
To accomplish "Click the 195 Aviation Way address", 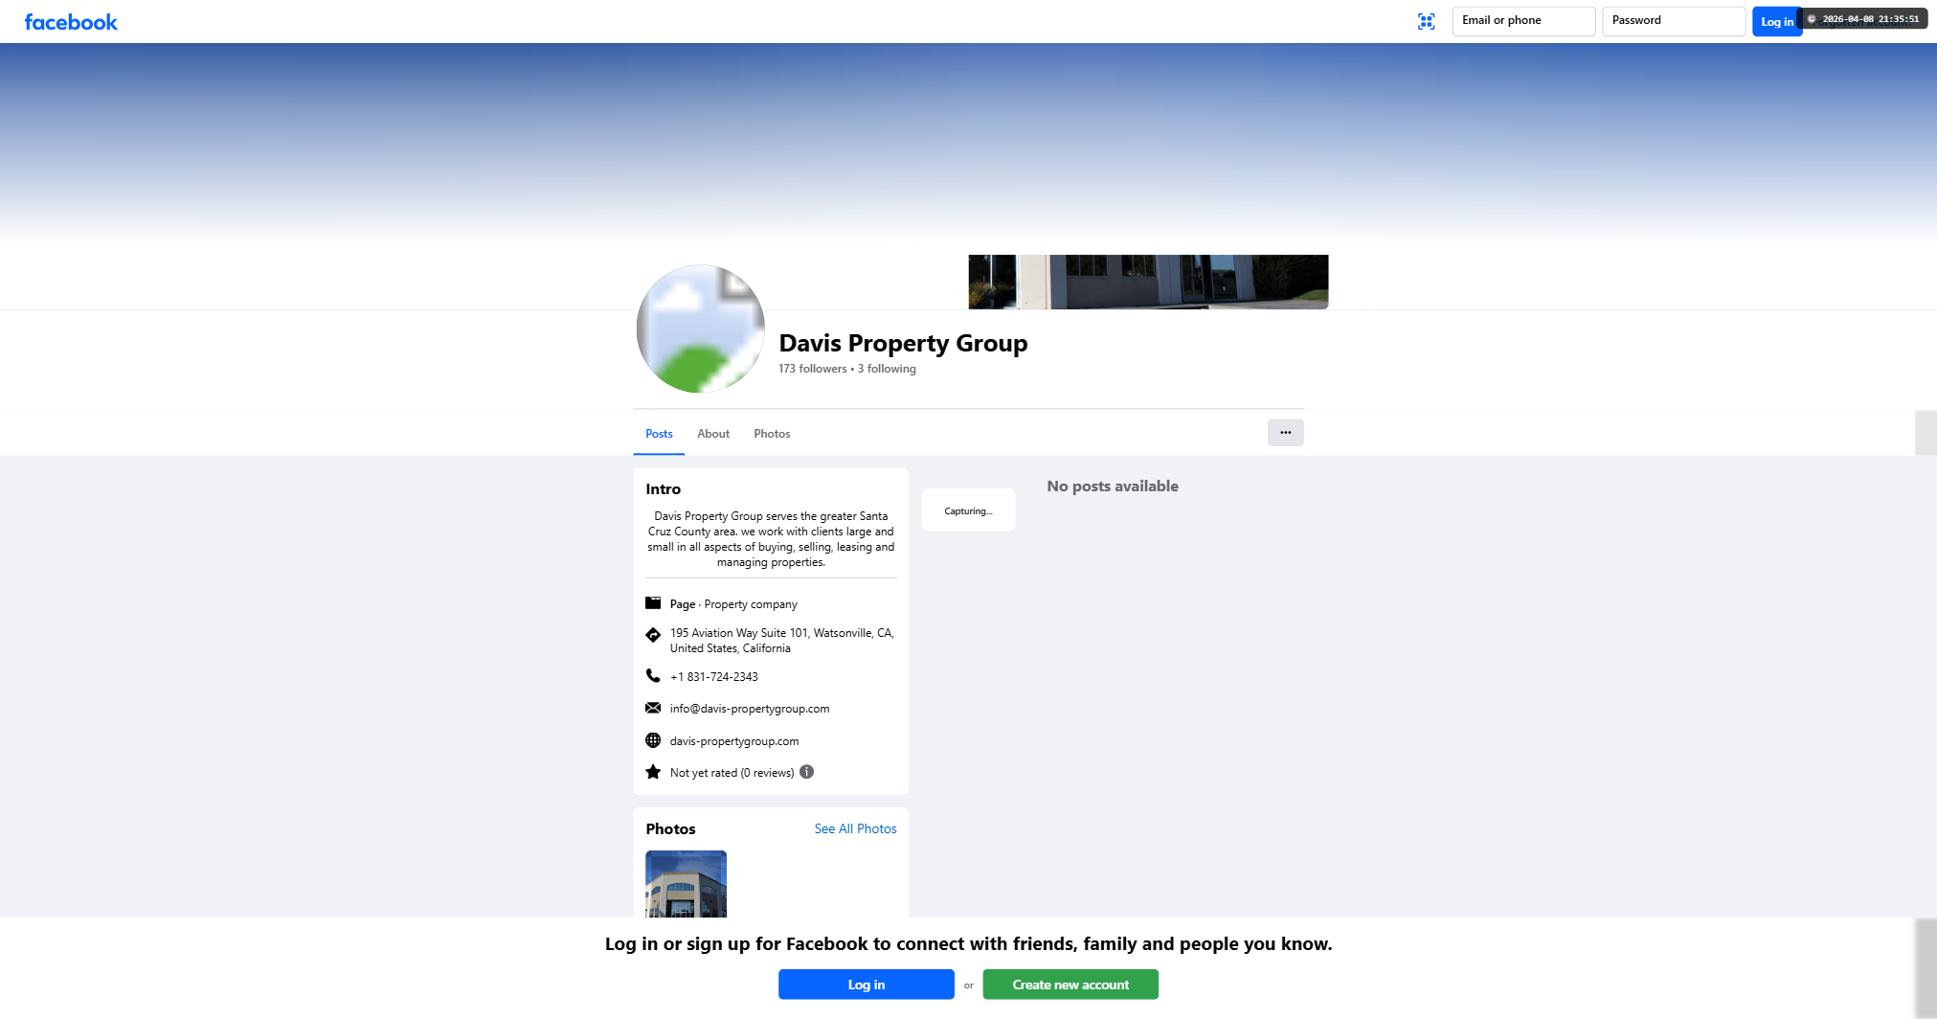I will coord(782,641).
